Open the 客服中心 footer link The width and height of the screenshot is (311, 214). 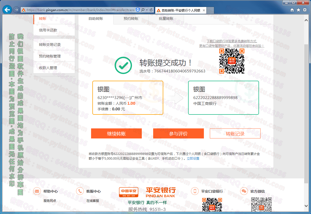93,191
